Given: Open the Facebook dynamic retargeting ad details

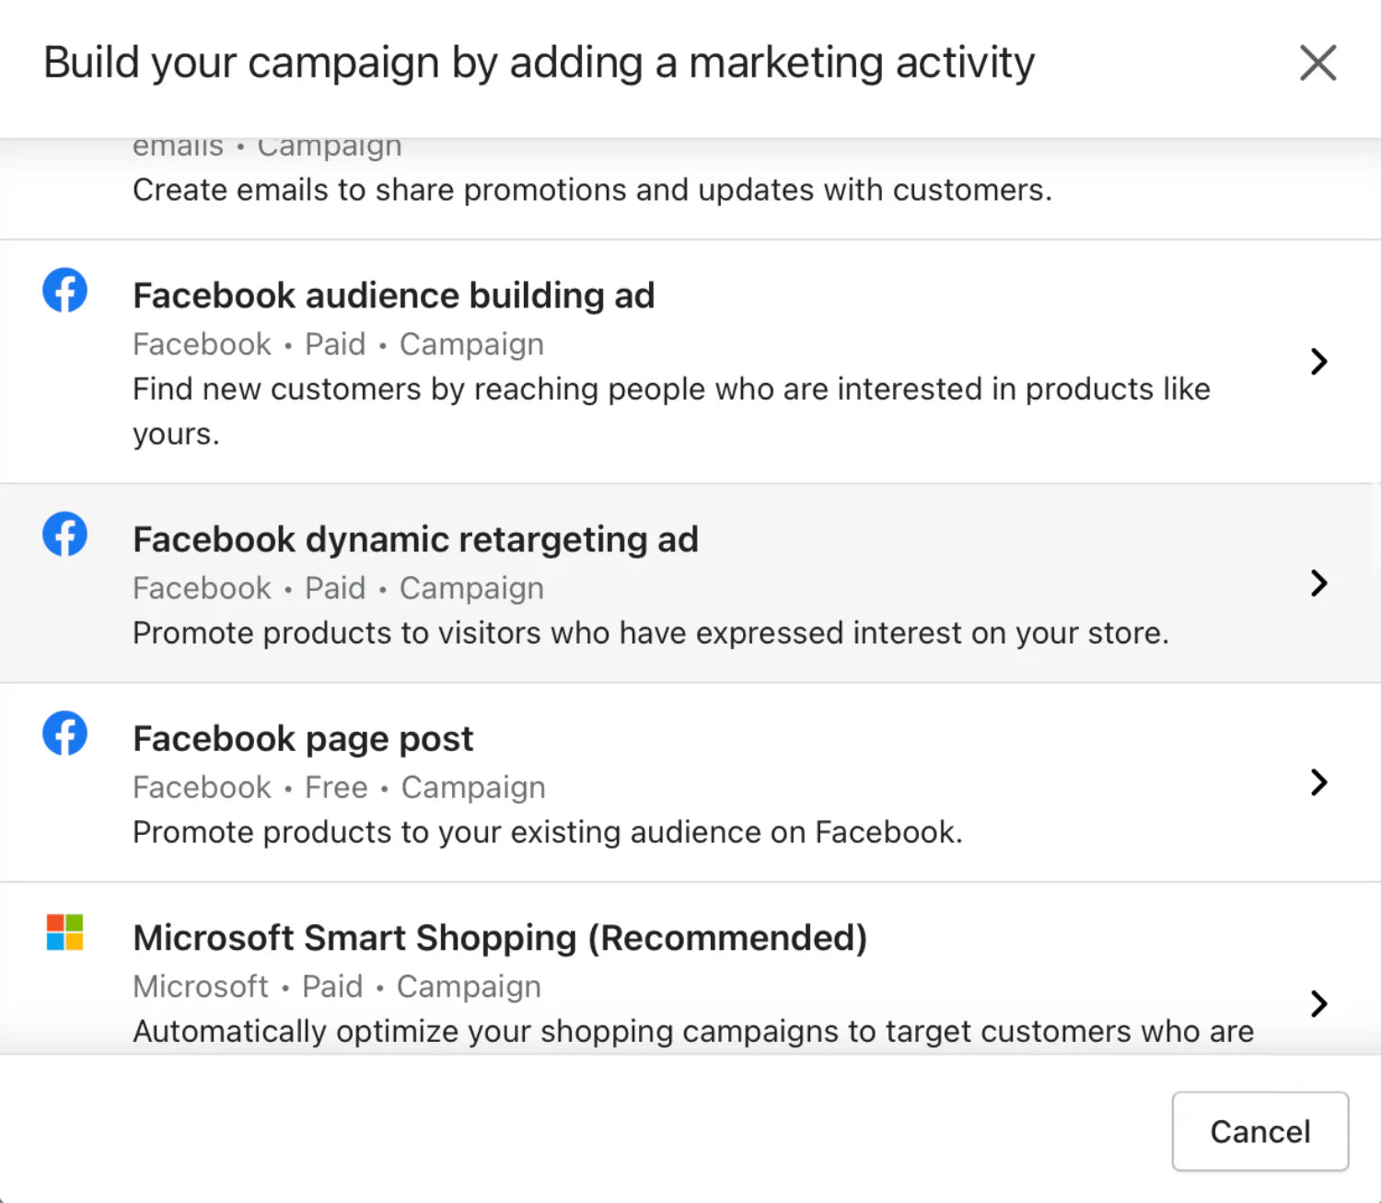Looking at the screenshot, I should point(1318,584).
